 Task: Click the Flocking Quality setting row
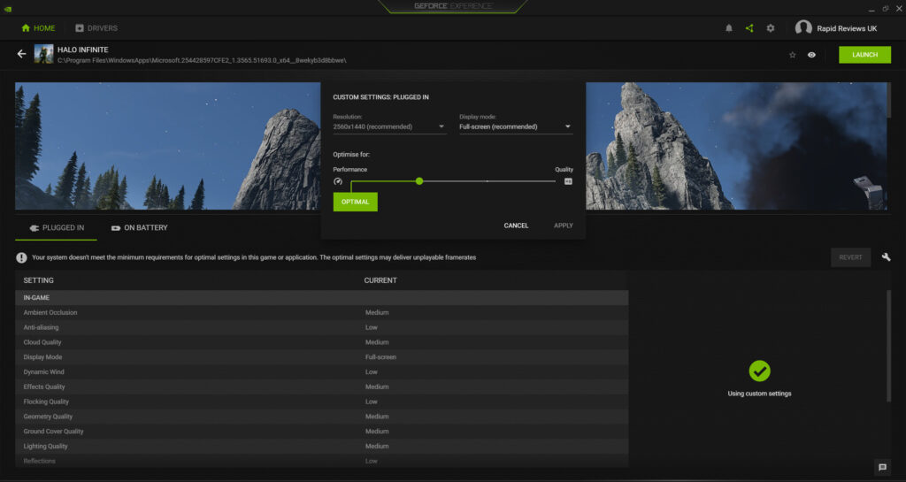[x=322, y=402]
